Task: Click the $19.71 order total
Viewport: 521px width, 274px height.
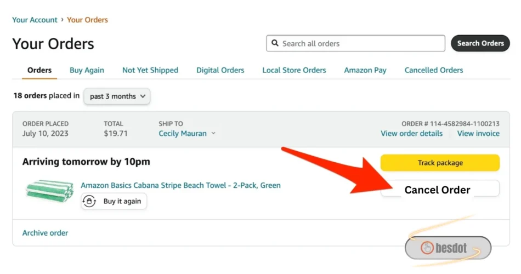Action: pos(116,134)
